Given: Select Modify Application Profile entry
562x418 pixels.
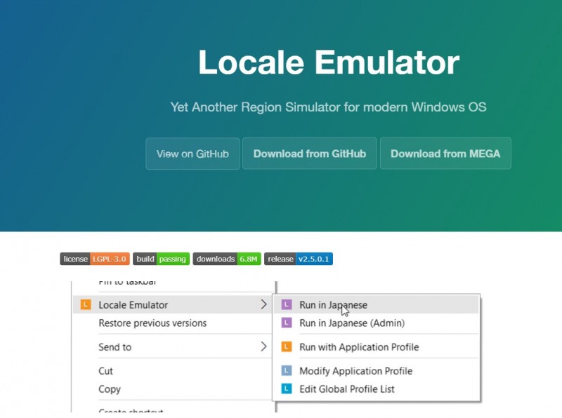Looking at the screenshot, I should pos(376,371).
